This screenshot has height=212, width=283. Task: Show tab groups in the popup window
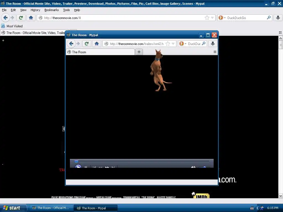click(x=215, y=52)
